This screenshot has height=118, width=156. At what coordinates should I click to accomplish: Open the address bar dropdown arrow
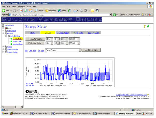[x=110, y=15]
